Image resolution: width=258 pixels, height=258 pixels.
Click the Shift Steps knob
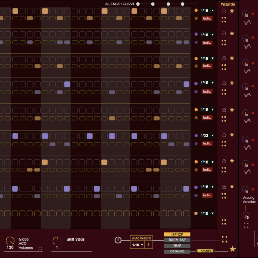pyautogui.click(x=57, y=241)
